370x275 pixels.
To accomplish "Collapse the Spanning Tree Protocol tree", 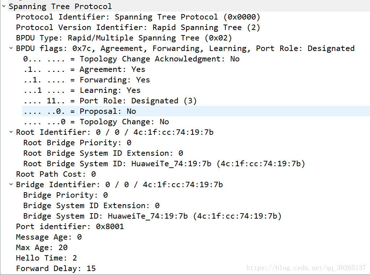I will [4, 7].
